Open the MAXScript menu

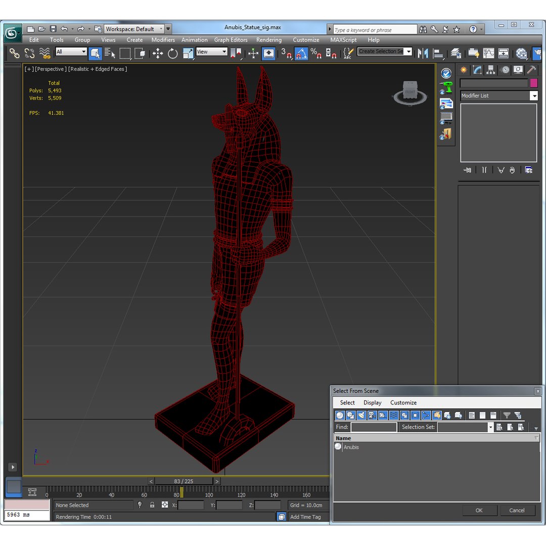pyautogui.click(x=343, y=40)
